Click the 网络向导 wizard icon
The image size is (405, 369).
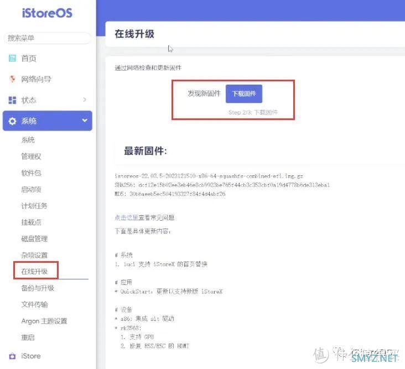[x=12, y=79]
